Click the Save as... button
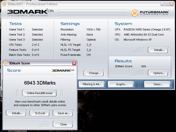The image size is (176, 132). pyautogui.click(x=64, y=113)
